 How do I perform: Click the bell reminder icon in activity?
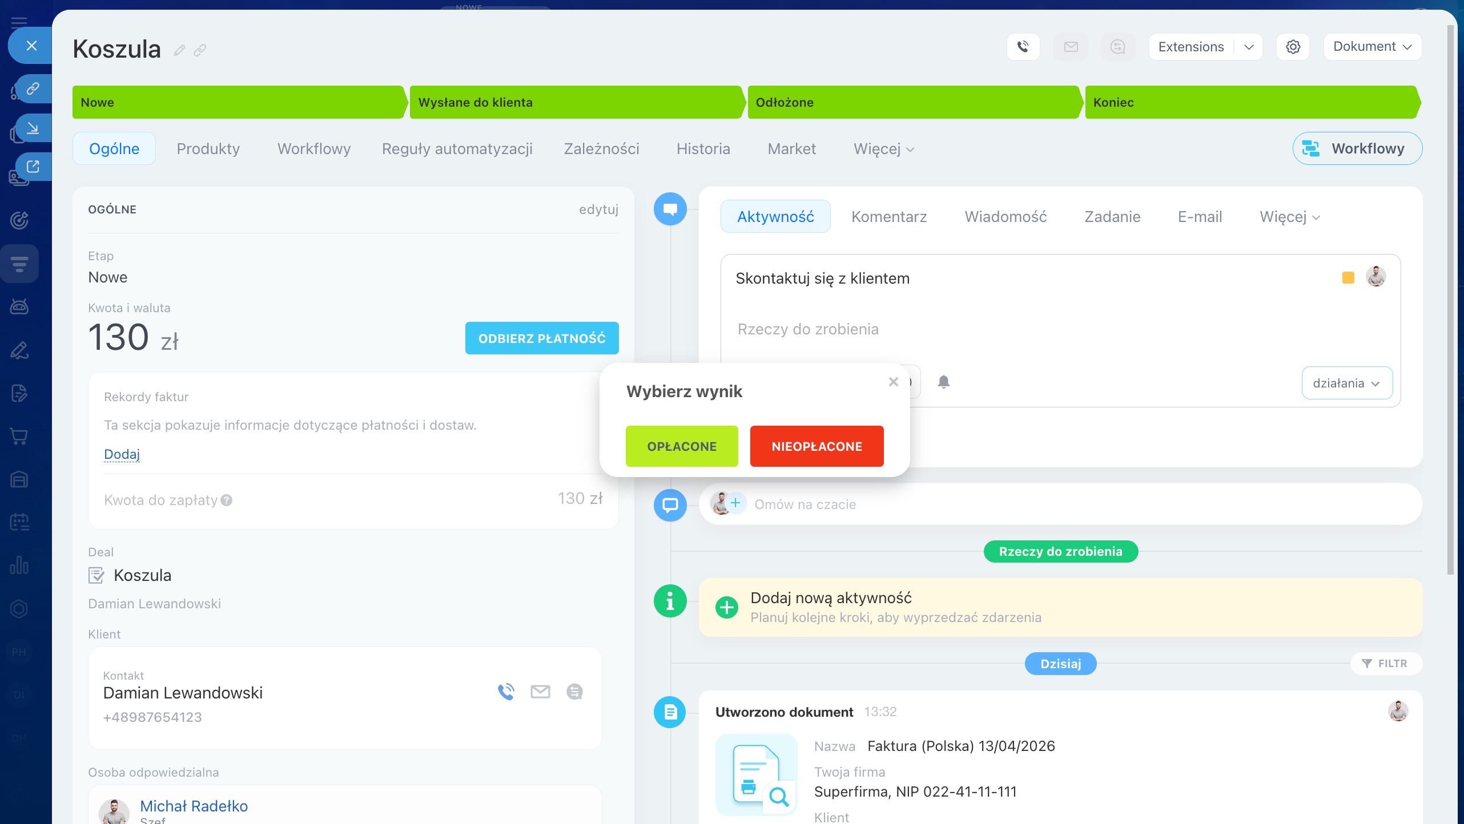tap(943, 382)
